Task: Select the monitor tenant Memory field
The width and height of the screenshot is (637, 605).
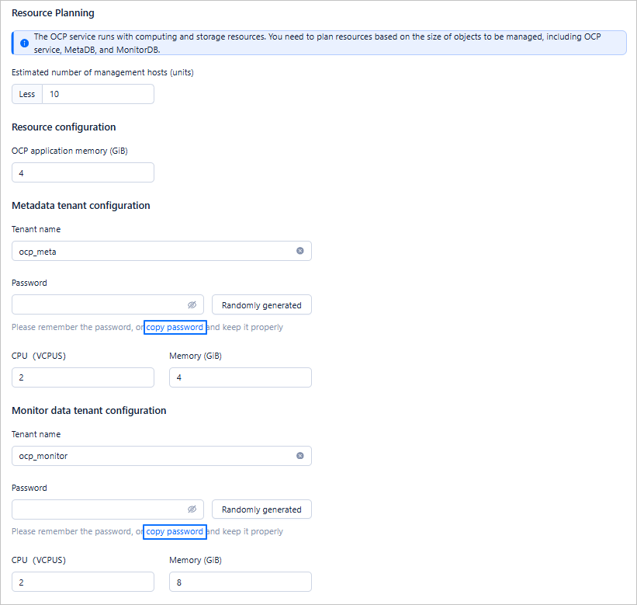Action: click(240, 582)
